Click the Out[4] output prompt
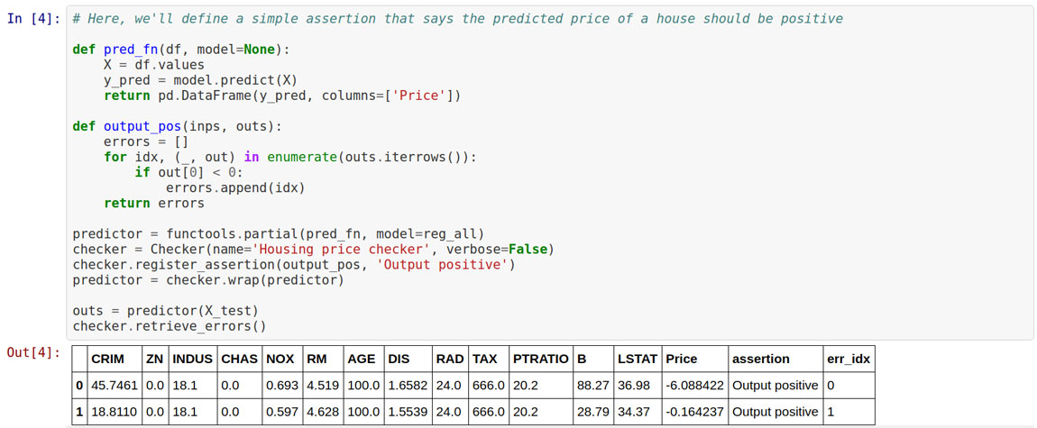Image resolution: width=1037 pixels, height=428 pixels. pyautogui.click(x=34, y=351)
